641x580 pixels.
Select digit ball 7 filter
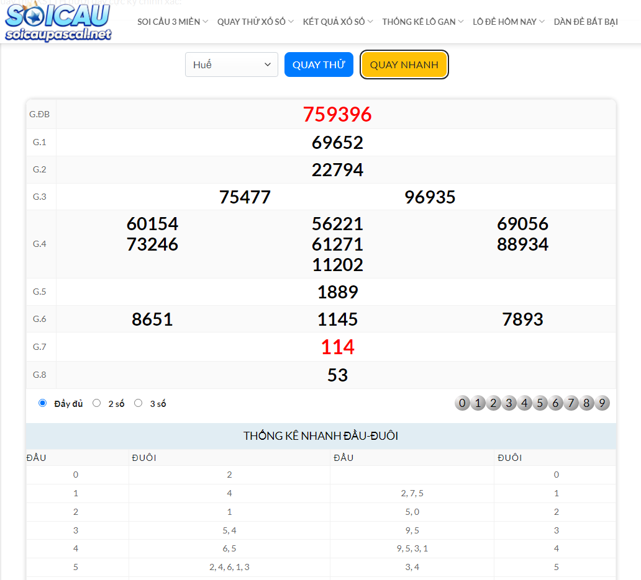(571, 403)
